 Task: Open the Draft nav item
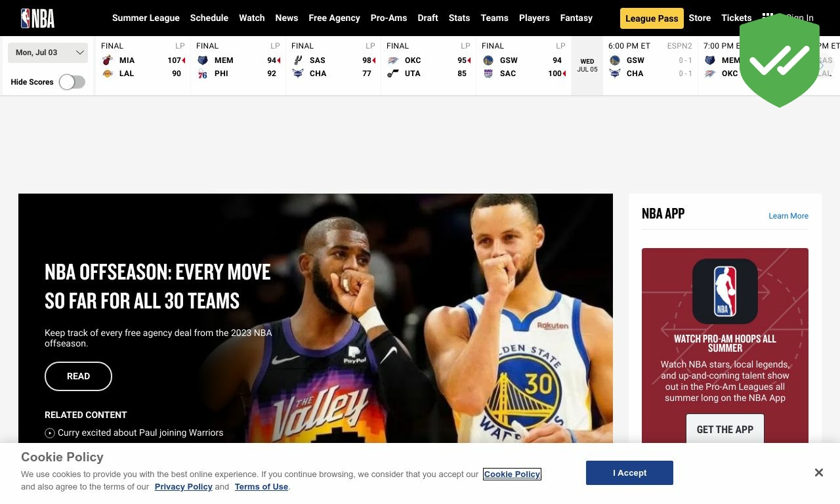[428, 18]
